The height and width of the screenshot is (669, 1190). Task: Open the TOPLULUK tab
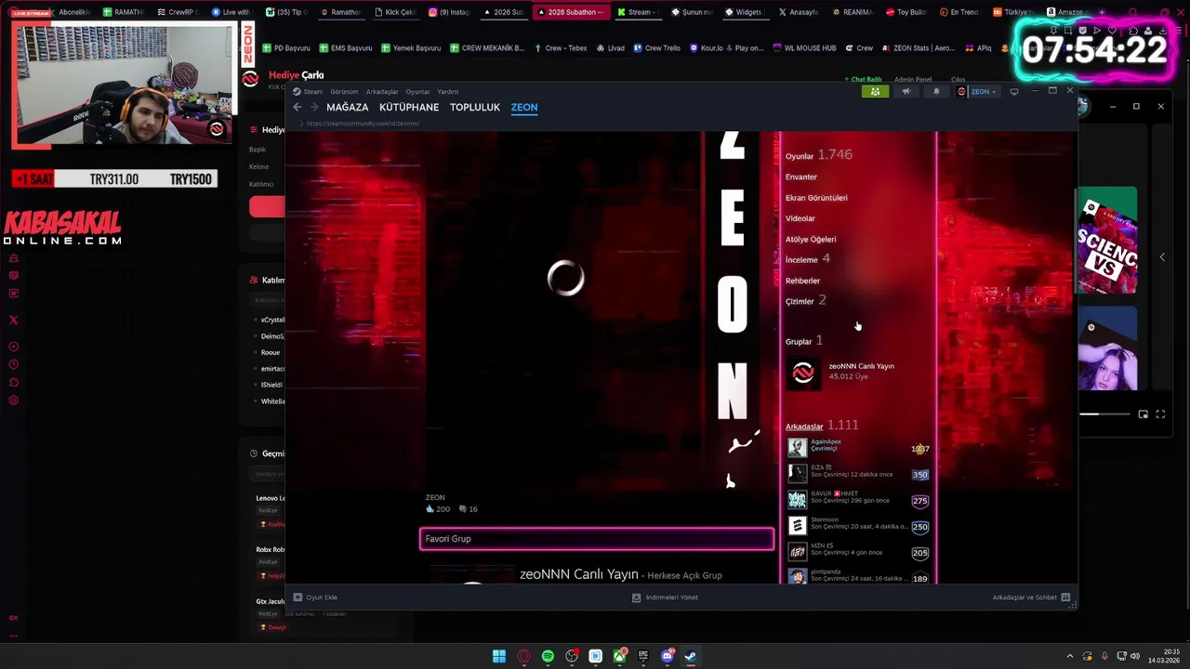coord(475,107)
